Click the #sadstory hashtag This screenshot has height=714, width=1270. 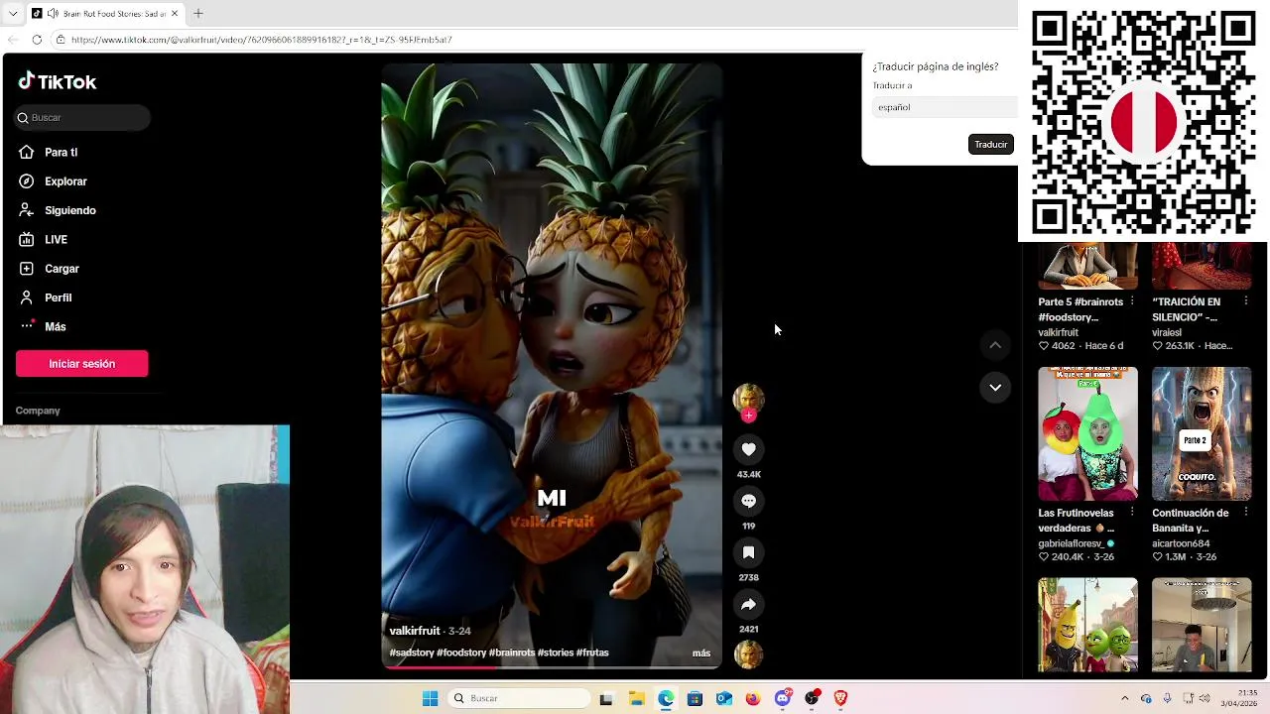coord(412,653)
